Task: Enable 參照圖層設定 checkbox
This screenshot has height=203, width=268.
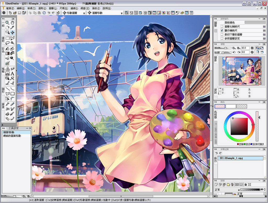Action: click(x=222, y=39)
